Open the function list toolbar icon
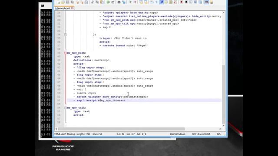This screenshot has width=278, height=156. click(175, 2)
